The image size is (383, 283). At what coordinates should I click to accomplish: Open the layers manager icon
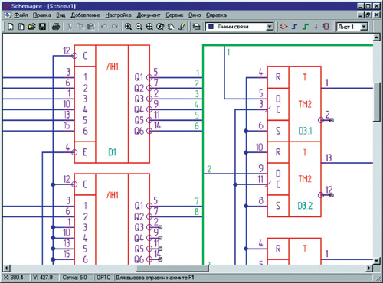(196, 27)
